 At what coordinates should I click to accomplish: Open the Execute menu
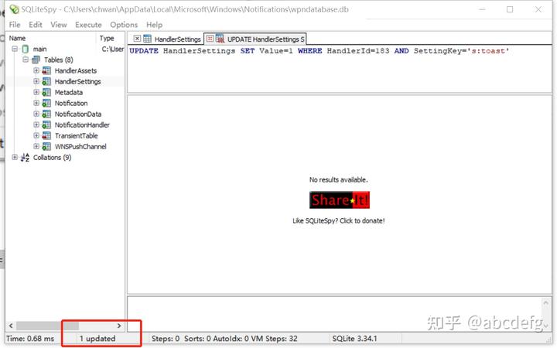coord(88,25)
